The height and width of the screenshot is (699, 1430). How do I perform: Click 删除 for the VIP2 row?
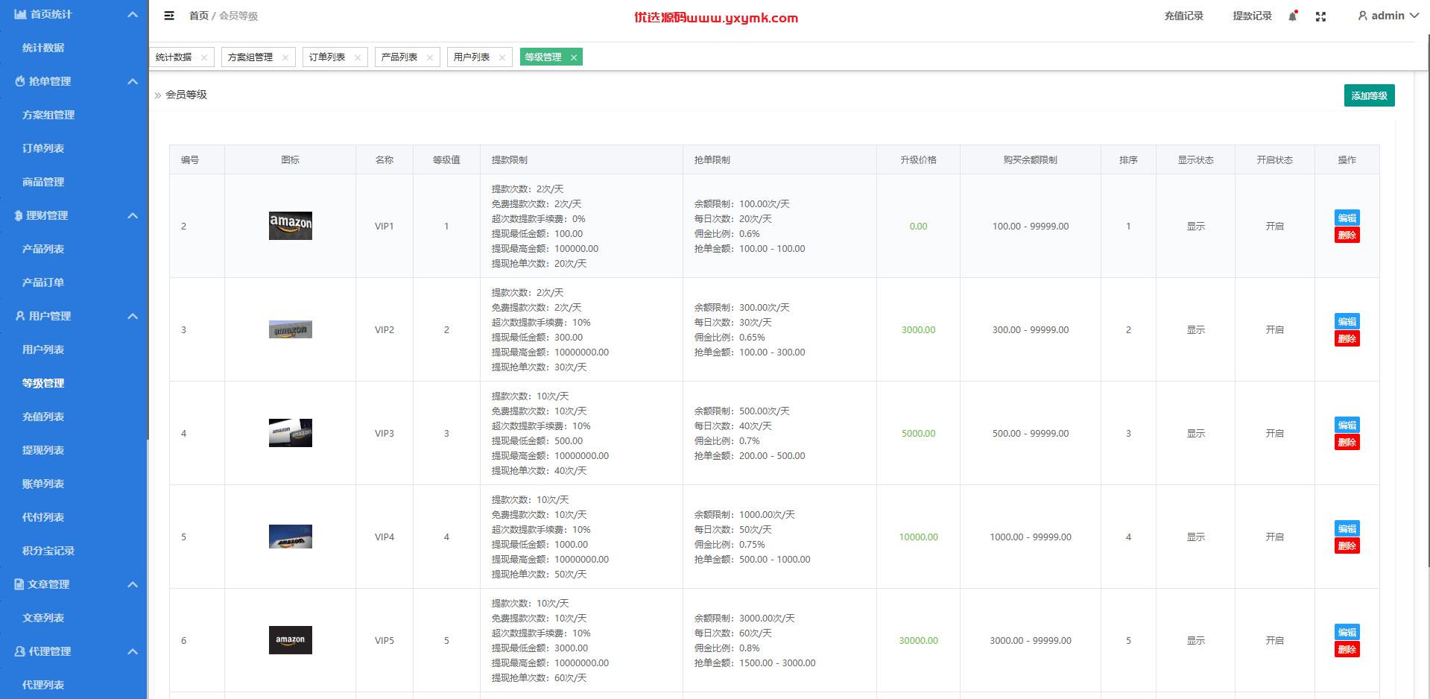(x=1347, y=338)
